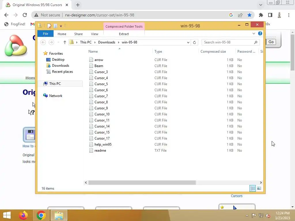
Task: Open Downloads in the navigation pane
Action: click(60, 66)
